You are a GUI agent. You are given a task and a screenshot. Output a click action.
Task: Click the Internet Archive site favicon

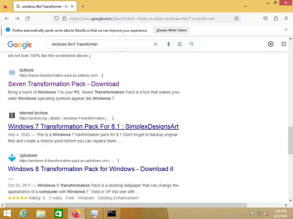pyautogui.click(x=12, y=115)
